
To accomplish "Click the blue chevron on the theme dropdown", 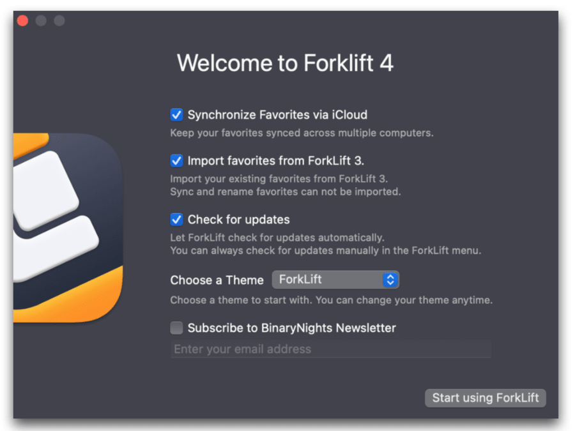I will tap(390, 280).
